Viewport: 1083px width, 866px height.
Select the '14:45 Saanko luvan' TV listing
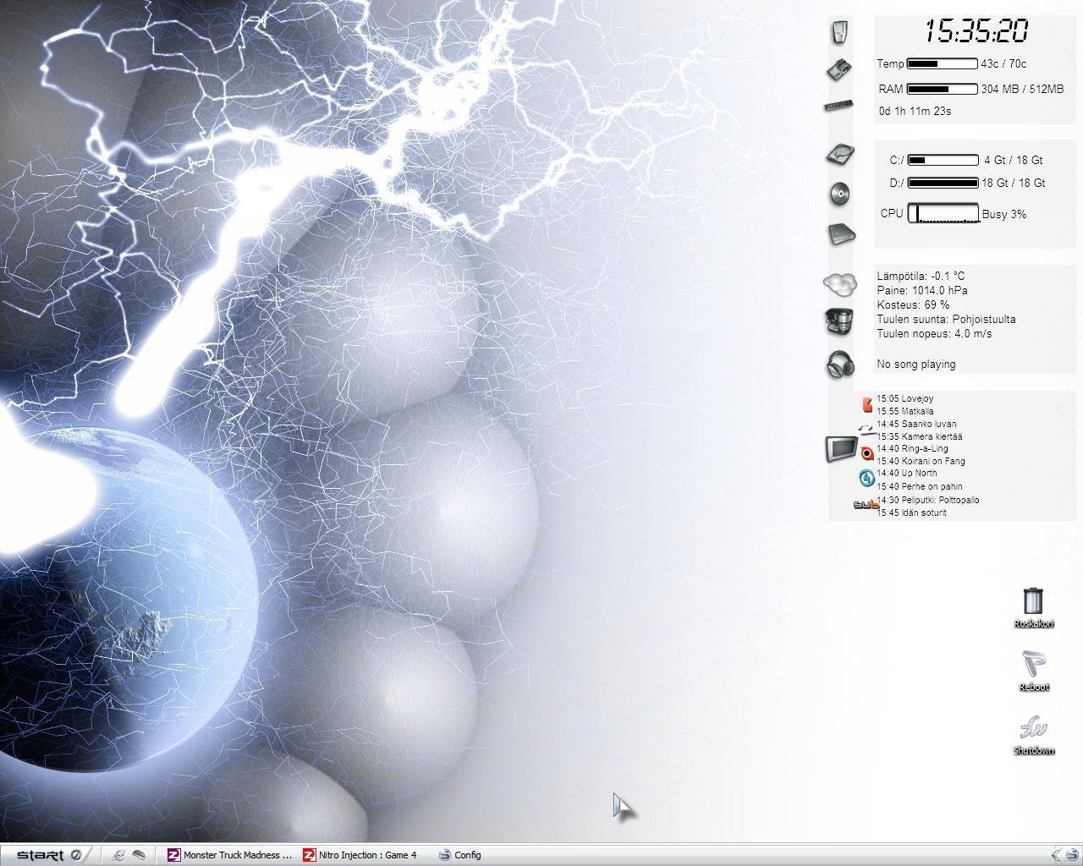point(916,424)
